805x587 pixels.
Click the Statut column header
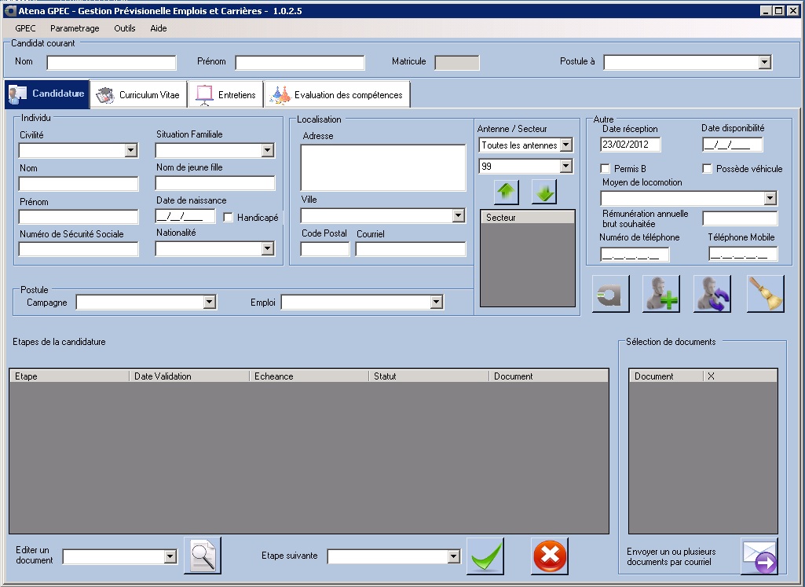(429, 376)
